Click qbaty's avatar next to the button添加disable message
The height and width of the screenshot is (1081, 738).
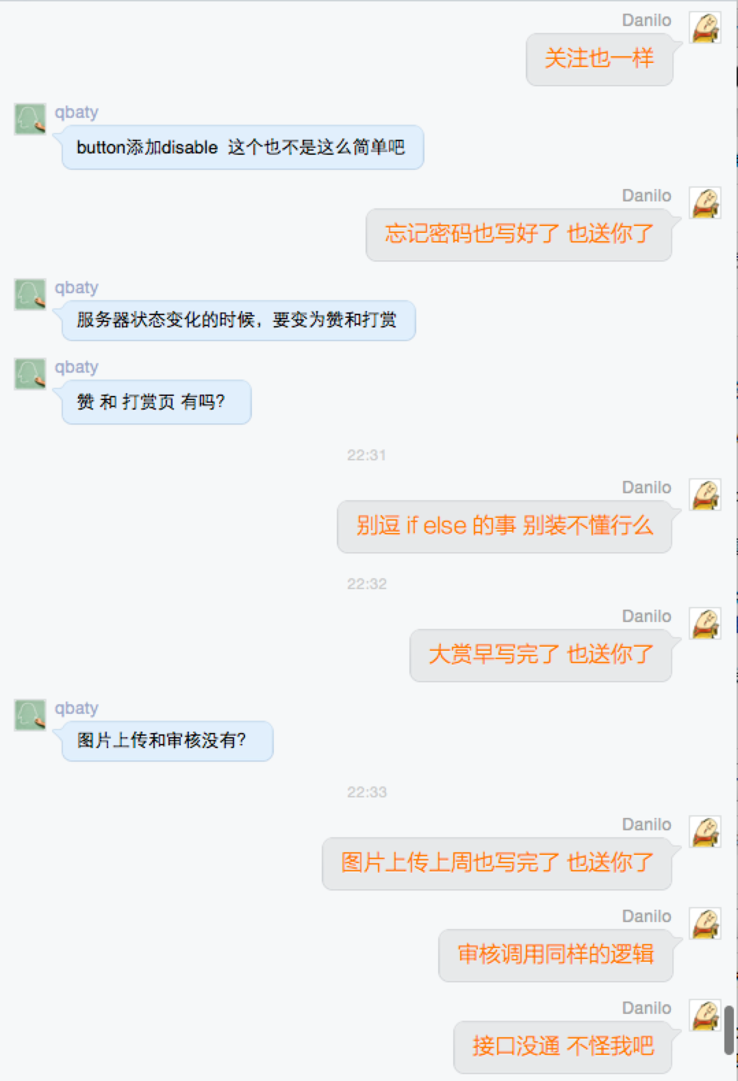(30, 119)
